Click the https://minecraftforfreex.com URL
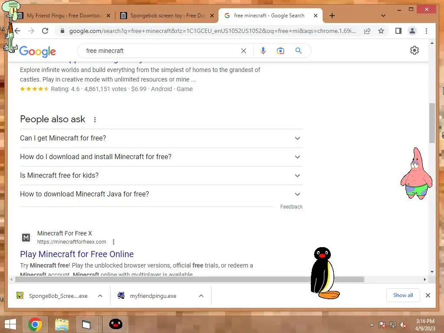The width and height of the screenshot is (444, 333). 72,242
